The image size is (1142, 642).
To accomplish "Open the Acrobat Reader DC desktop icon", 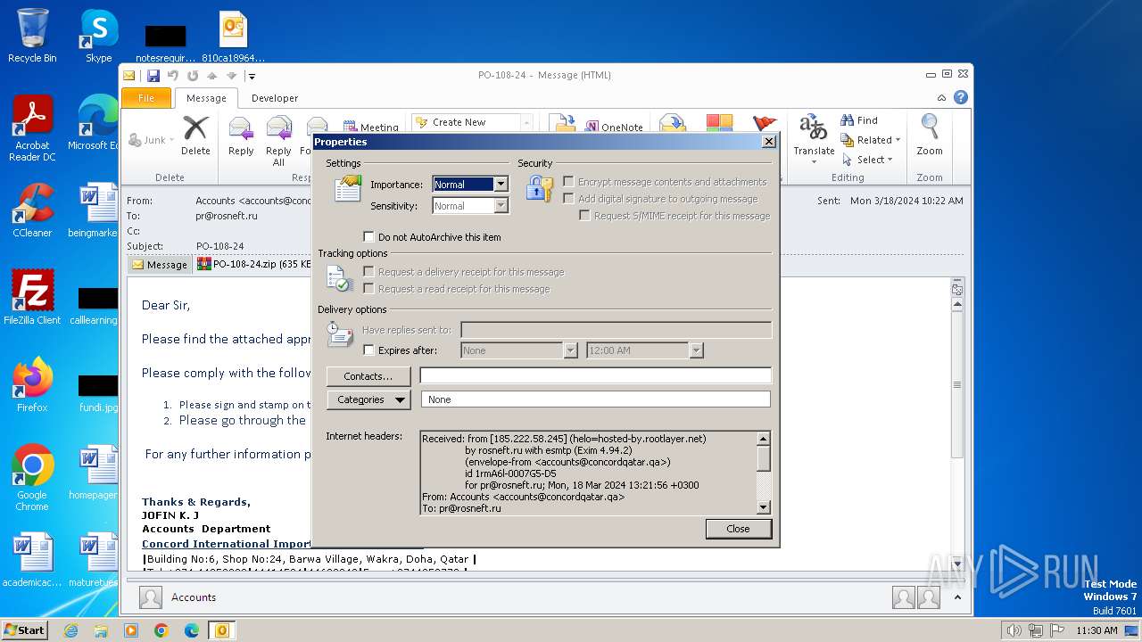I will tap(32, 128).
